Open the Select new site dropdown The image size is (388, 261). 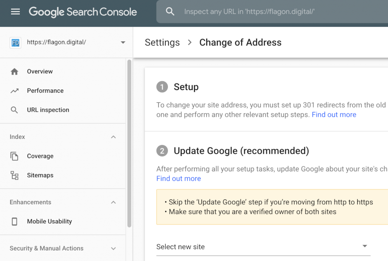(263, 246)
